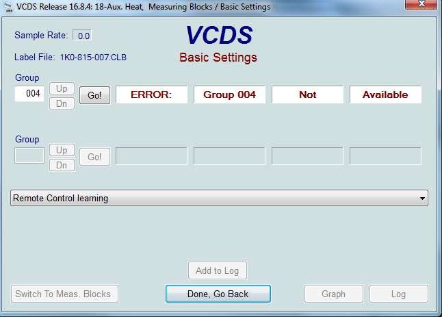Screen dimensions: 442x317
Task: Click the empty second Group input field
Action: click(x=29, y=156)
